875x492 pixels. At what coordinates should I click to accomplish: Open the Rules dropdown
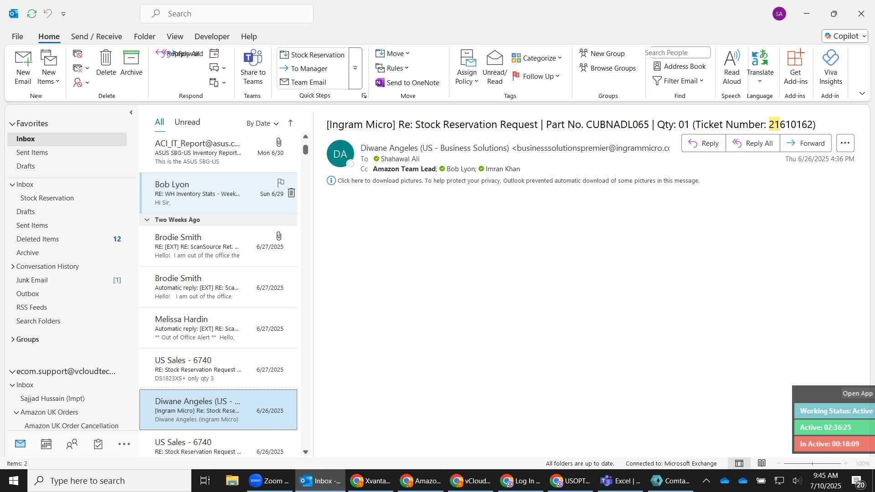click(x=392, y=68)
